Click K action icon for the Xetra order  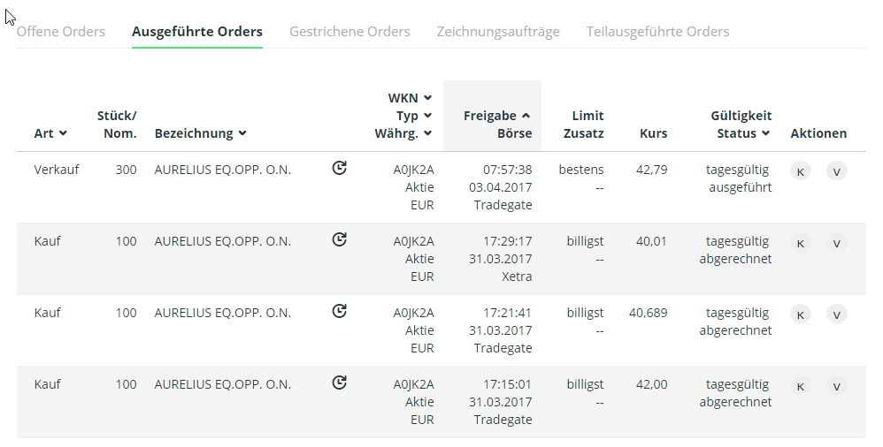click(801, 243)
